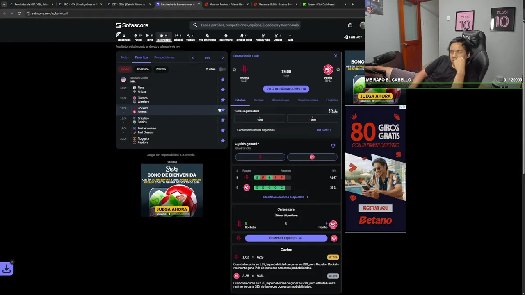The image size is (525, 295).
Task: Open the Hockey hielo section
Action: point(263,37)
